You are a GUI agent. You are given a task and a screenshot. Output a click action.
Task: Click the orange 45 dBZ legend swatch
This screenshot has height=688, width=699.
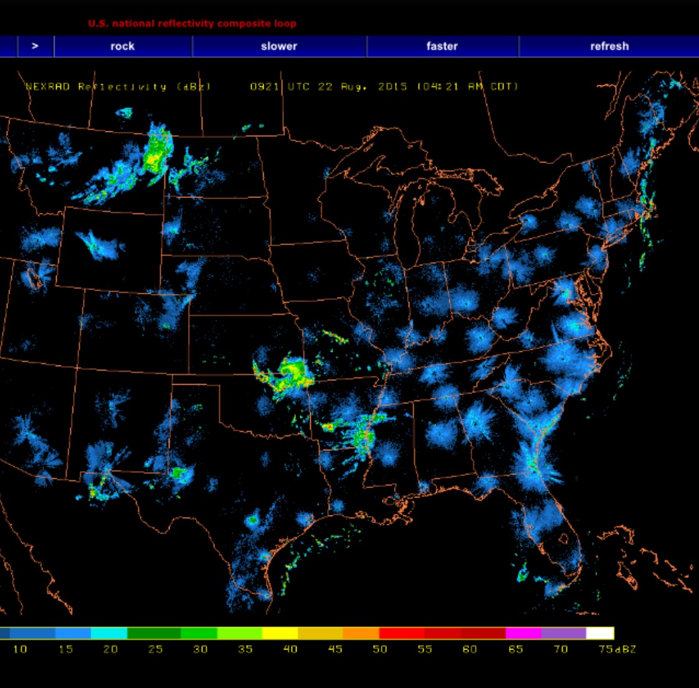click(361, 633)
